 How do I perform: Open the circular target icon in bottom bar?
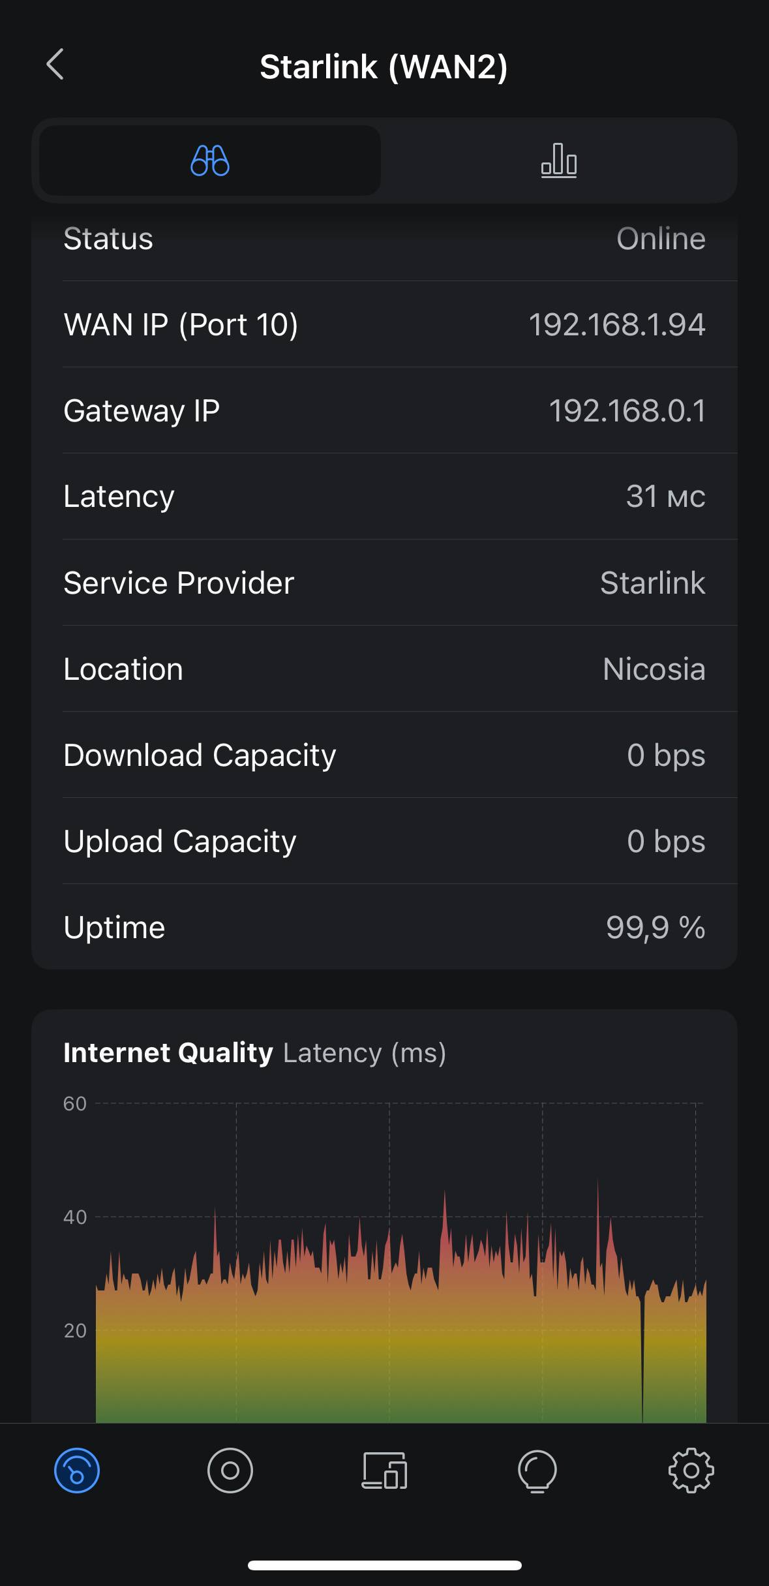tap(230, 1471)
